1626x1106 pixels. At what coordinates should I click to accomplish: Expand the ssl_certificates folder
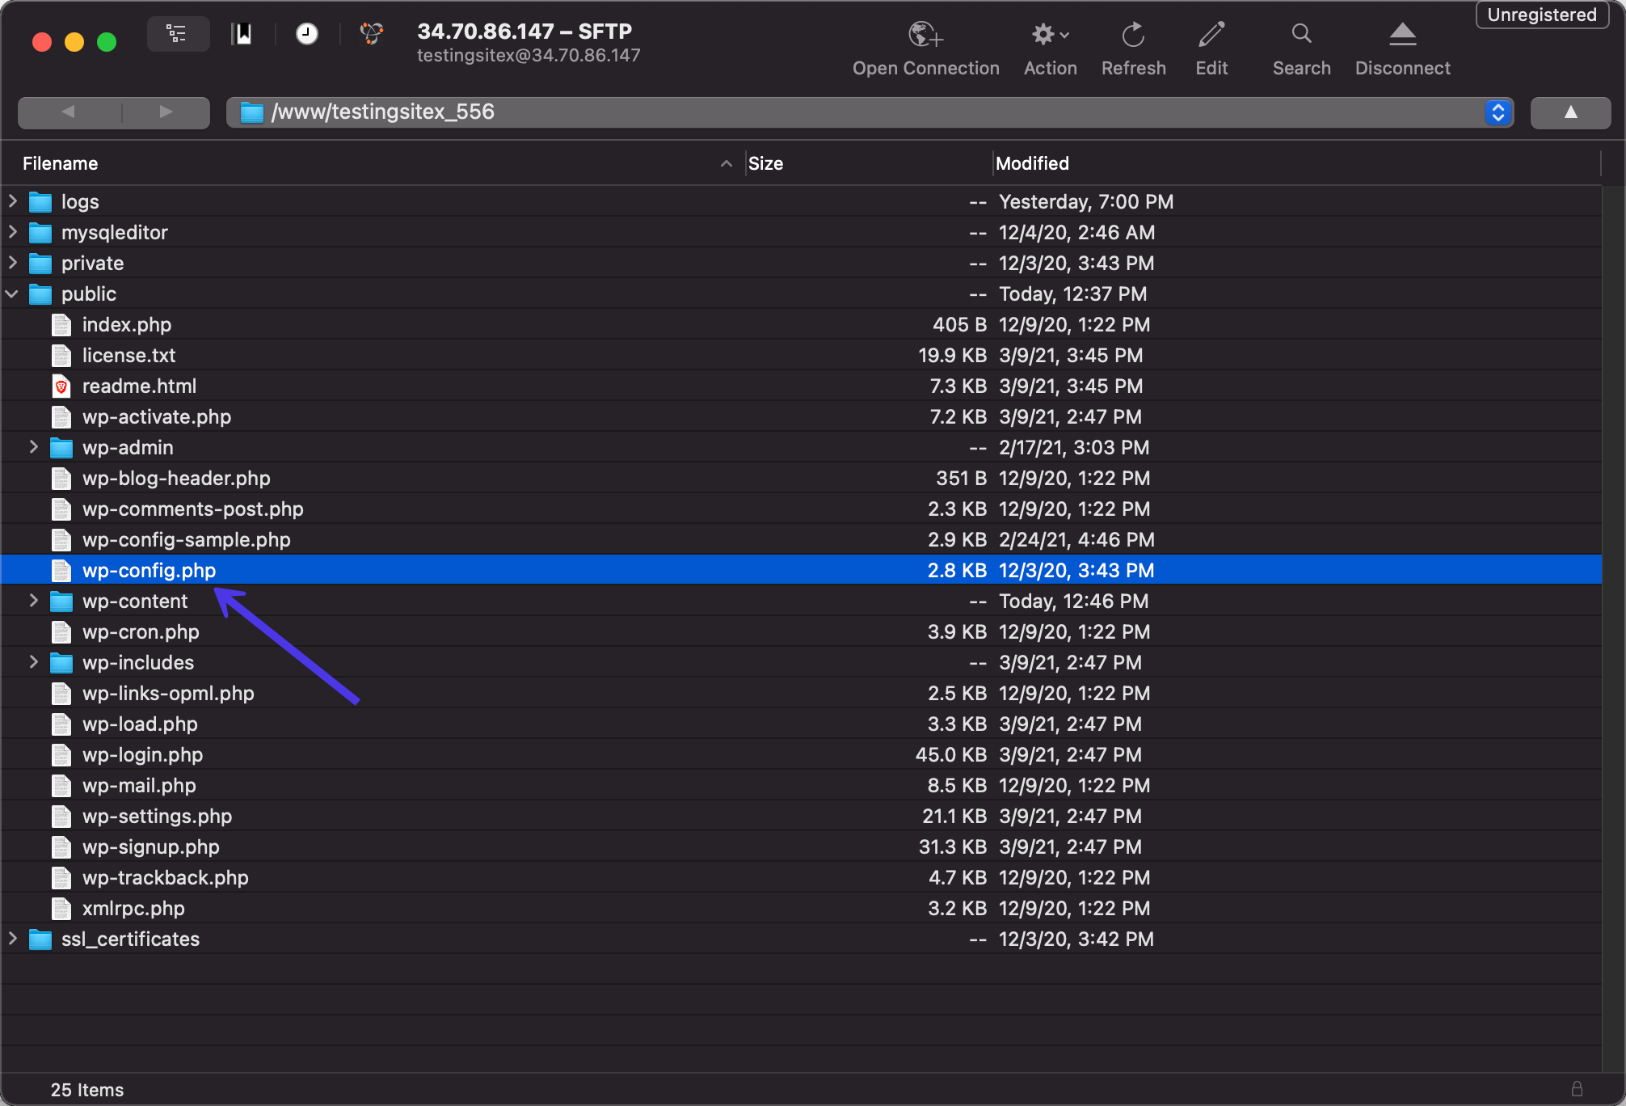point(12,939)
